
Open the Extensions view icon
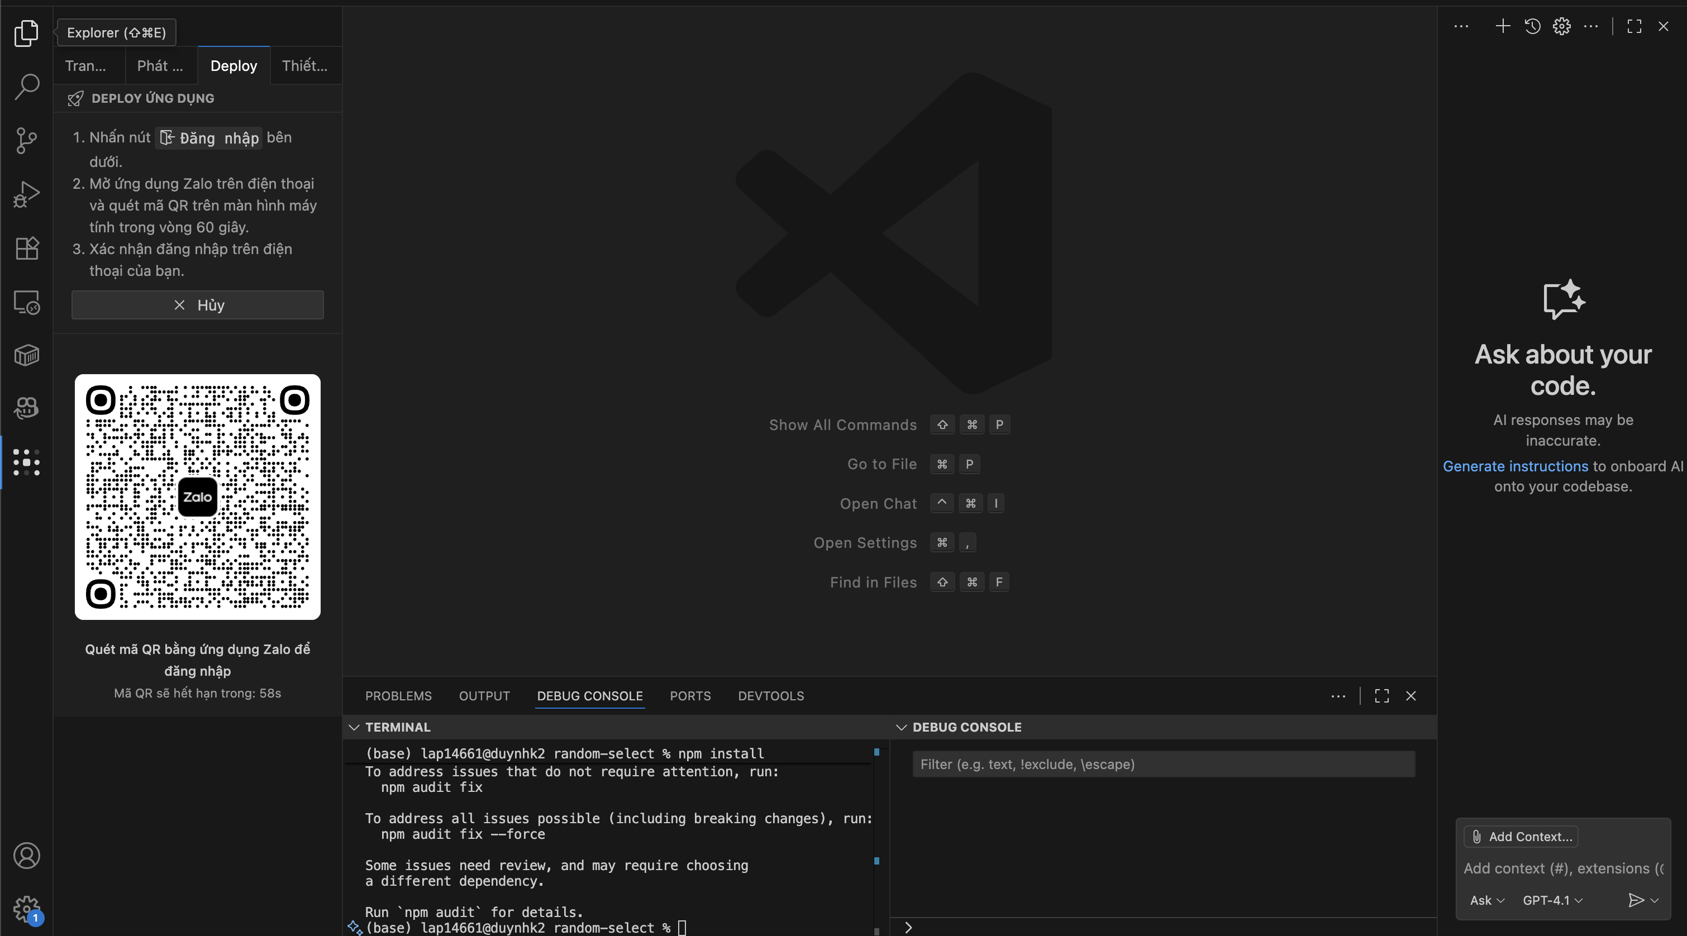tap(26, 248)
